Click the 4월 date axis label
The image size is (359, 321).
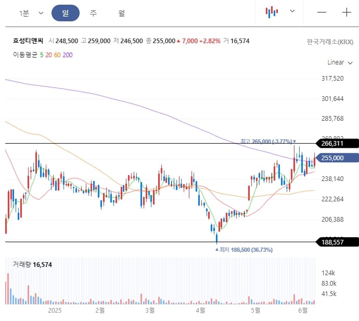(x=200, y=311)
